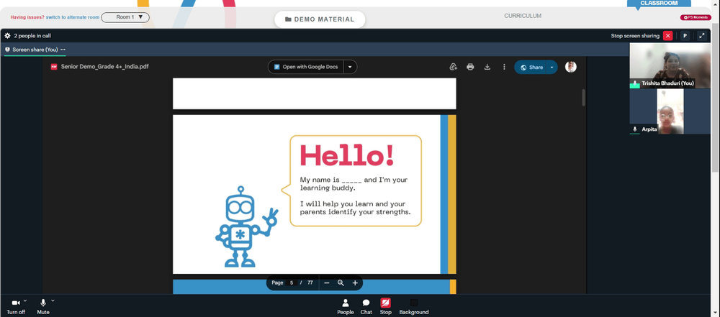The height and width of the screenshot is (317, 720).
Task: Expand the Open with Google Docs arrow
Action: click(350, 67)
